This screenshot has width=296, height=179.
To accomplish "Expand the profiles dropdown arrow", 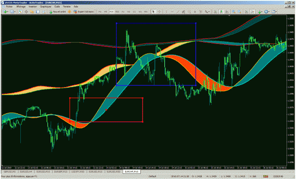I will tap(15, 12).
